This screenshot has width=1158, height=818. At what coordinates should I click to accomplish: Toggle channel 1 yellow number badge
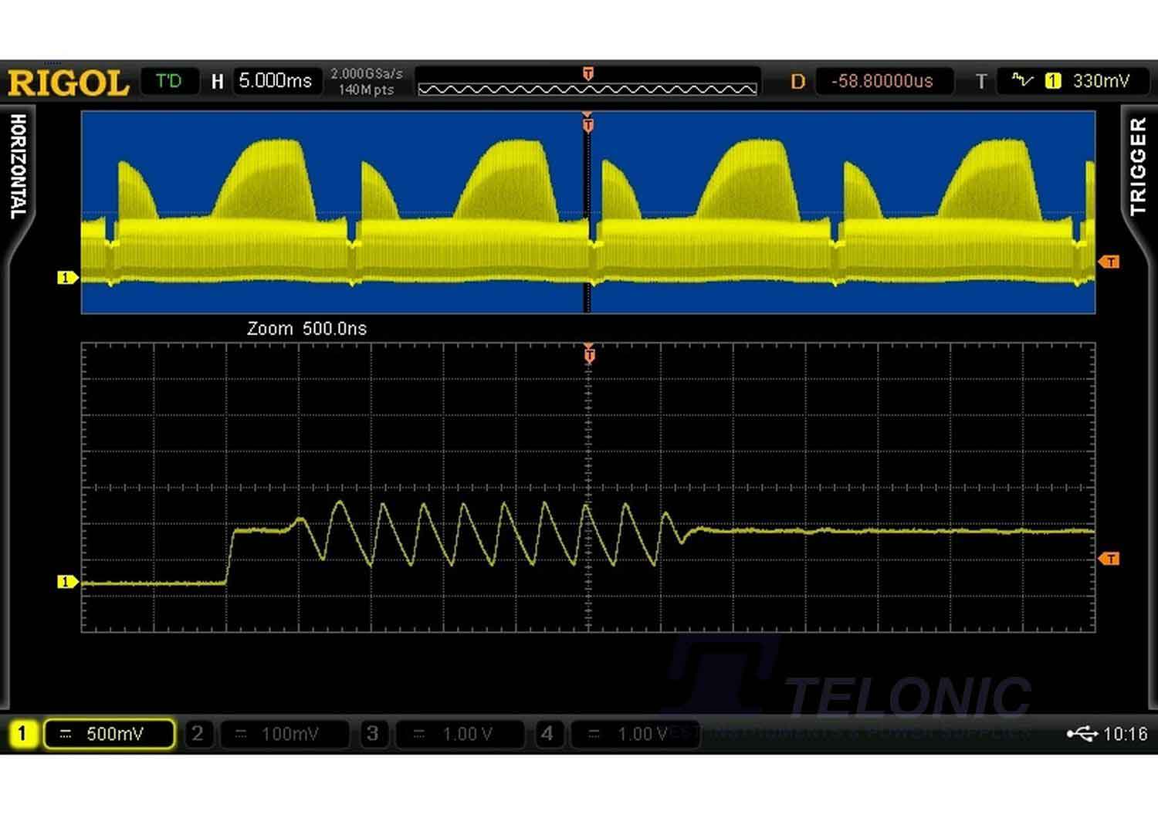coord(22,733)
